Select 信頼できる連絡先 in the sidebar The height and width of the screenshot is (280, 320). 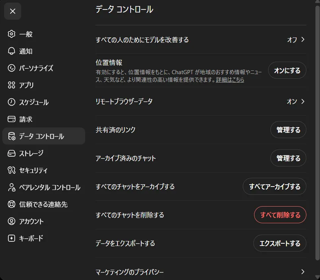tap(44, 204)
